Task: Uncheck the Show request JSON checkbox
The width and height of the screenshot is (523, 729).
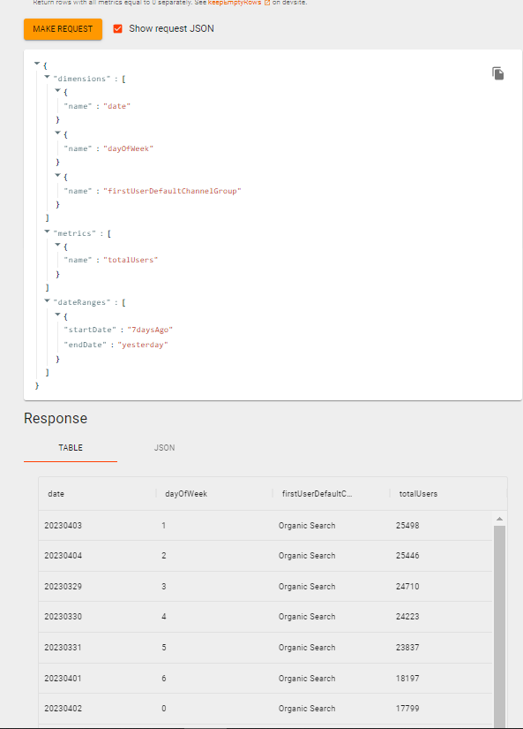Action: [x=118, y=29]
